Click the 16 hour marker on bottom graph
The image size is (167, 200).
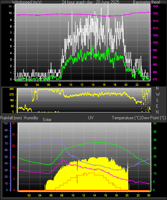[105, 195]
